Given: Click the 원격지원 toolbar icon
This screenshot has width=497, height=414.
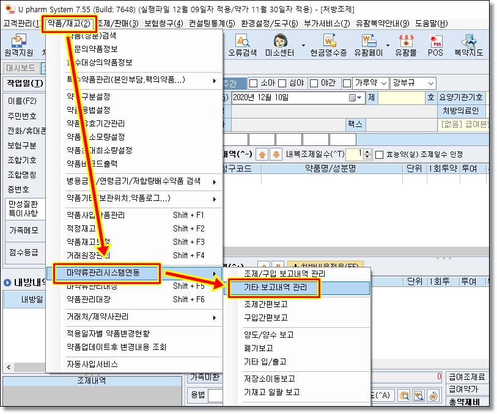Looking at the screenshot, I should (x=19, y=45).
